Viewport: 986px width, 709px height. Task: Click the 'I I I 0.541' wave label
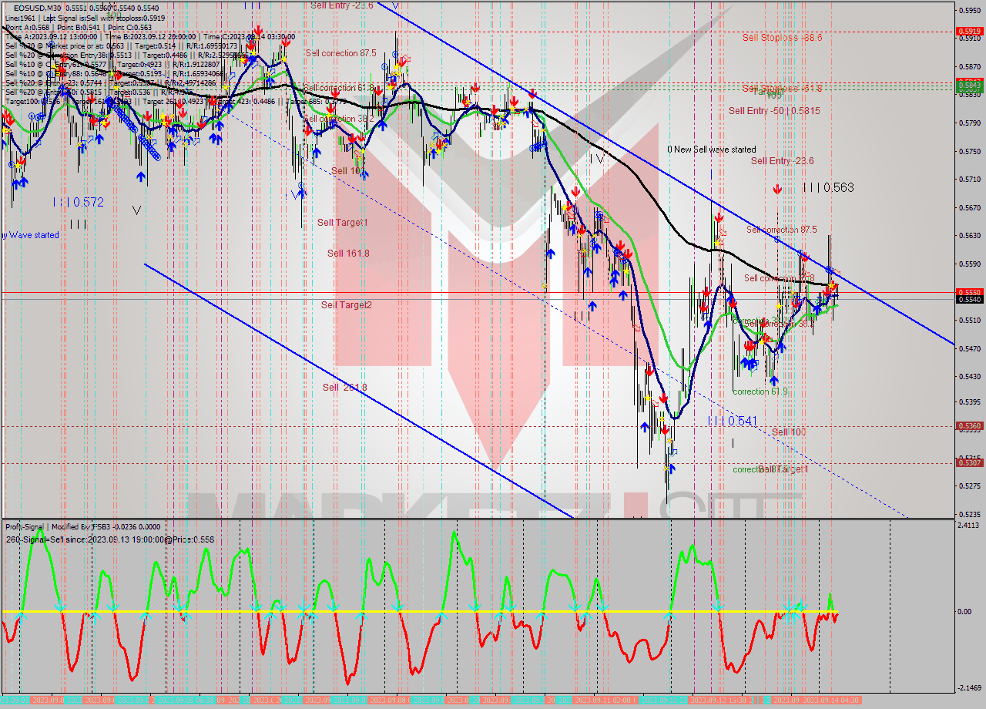[733, 422]
